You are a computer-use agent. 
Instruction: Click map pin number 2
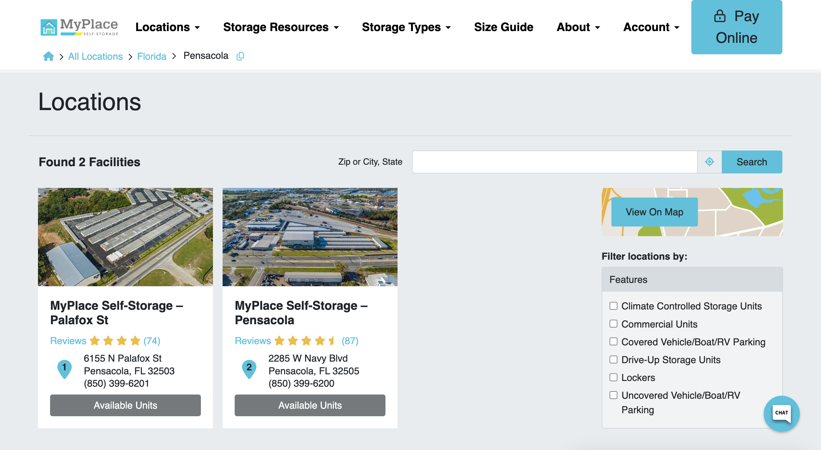[249, 368]
